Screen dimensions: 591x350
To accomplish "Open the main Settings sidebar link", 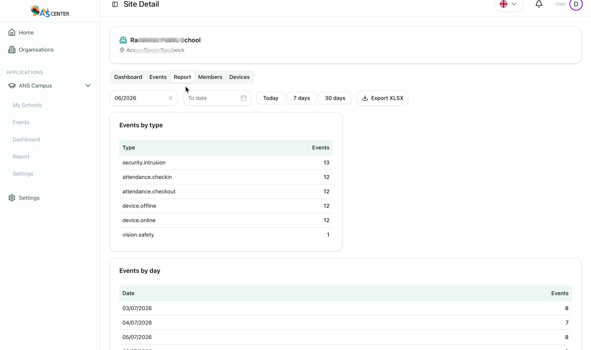I will (29, 198).
